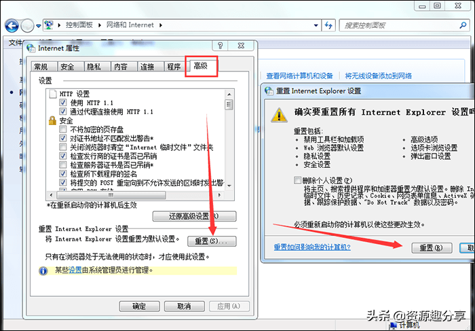Click the 重置 Internet Explorer 设置 title icon
475x331 pixels.
[x=269, y=90]
